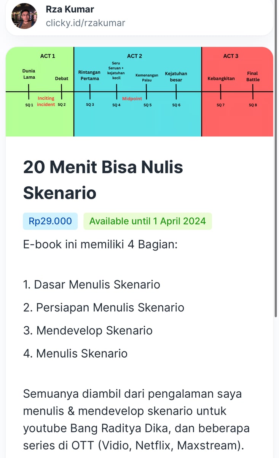Select the Dunia Lama timeline marker

[x=29, y=74]
